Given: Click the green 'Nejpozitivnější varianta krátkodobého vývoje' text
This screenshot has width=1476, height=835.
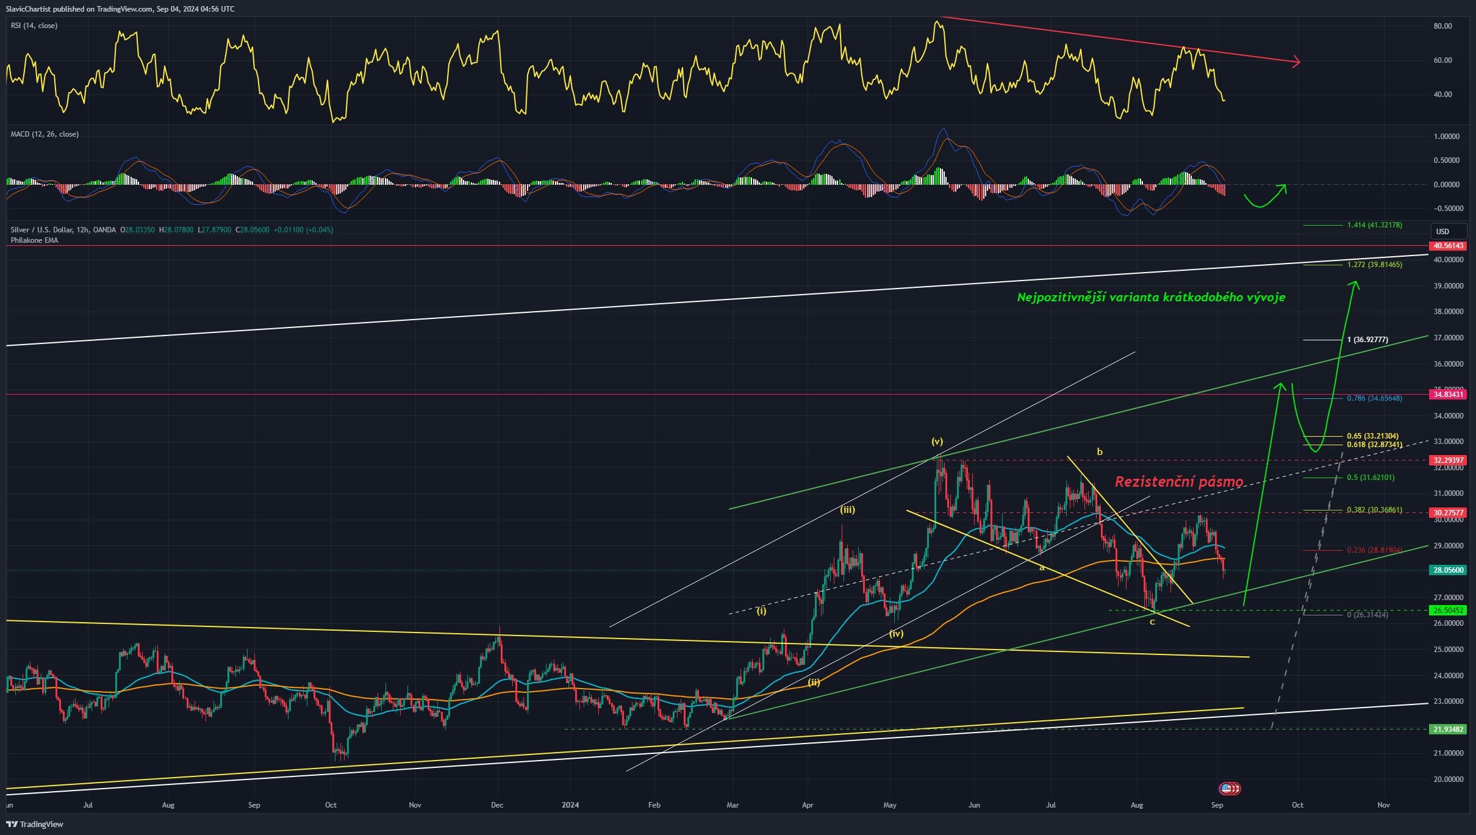Looking at the screenshot, I should (x=1151, y=297).
